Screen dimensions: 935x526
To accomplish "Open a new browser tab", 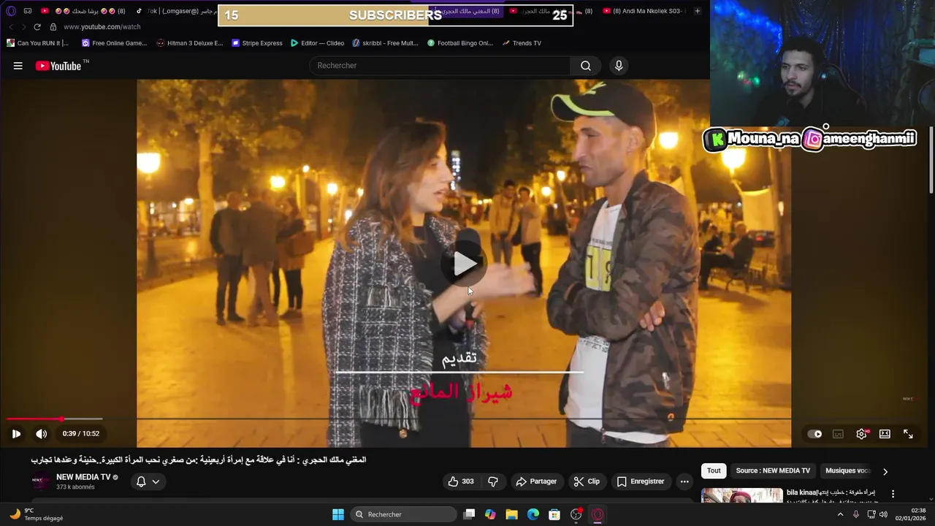I will tap(698, 11).
